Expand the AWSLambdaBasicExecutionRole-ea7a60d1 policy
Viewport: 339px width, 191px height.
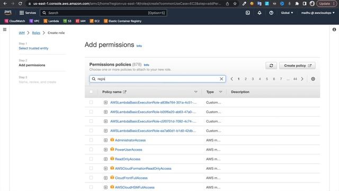[x=105, y=131]
